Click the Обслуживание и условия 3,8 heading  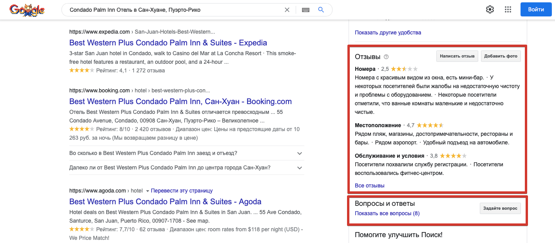coord(411,156)
